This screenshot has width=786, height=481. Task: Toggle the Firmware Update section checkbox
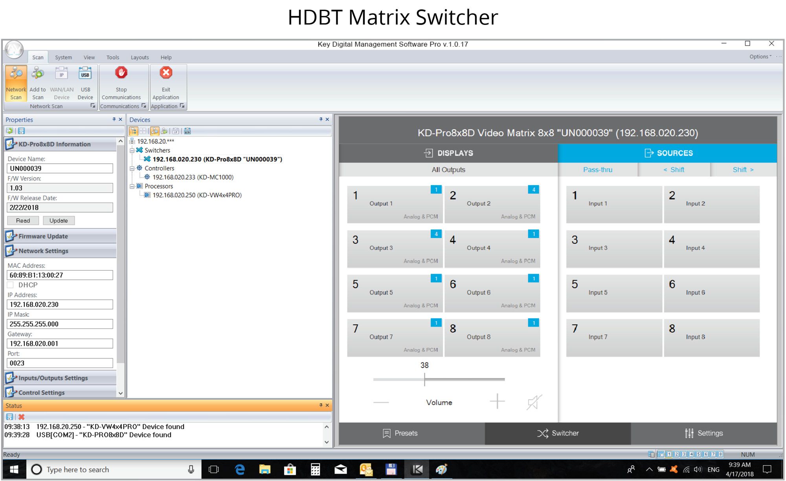(11, 236)
